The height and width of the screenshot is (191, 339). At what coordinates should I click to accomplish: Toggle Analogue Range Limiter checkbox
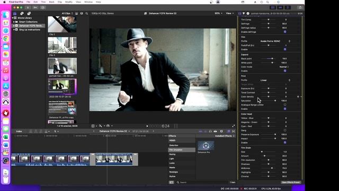point(285,105)
